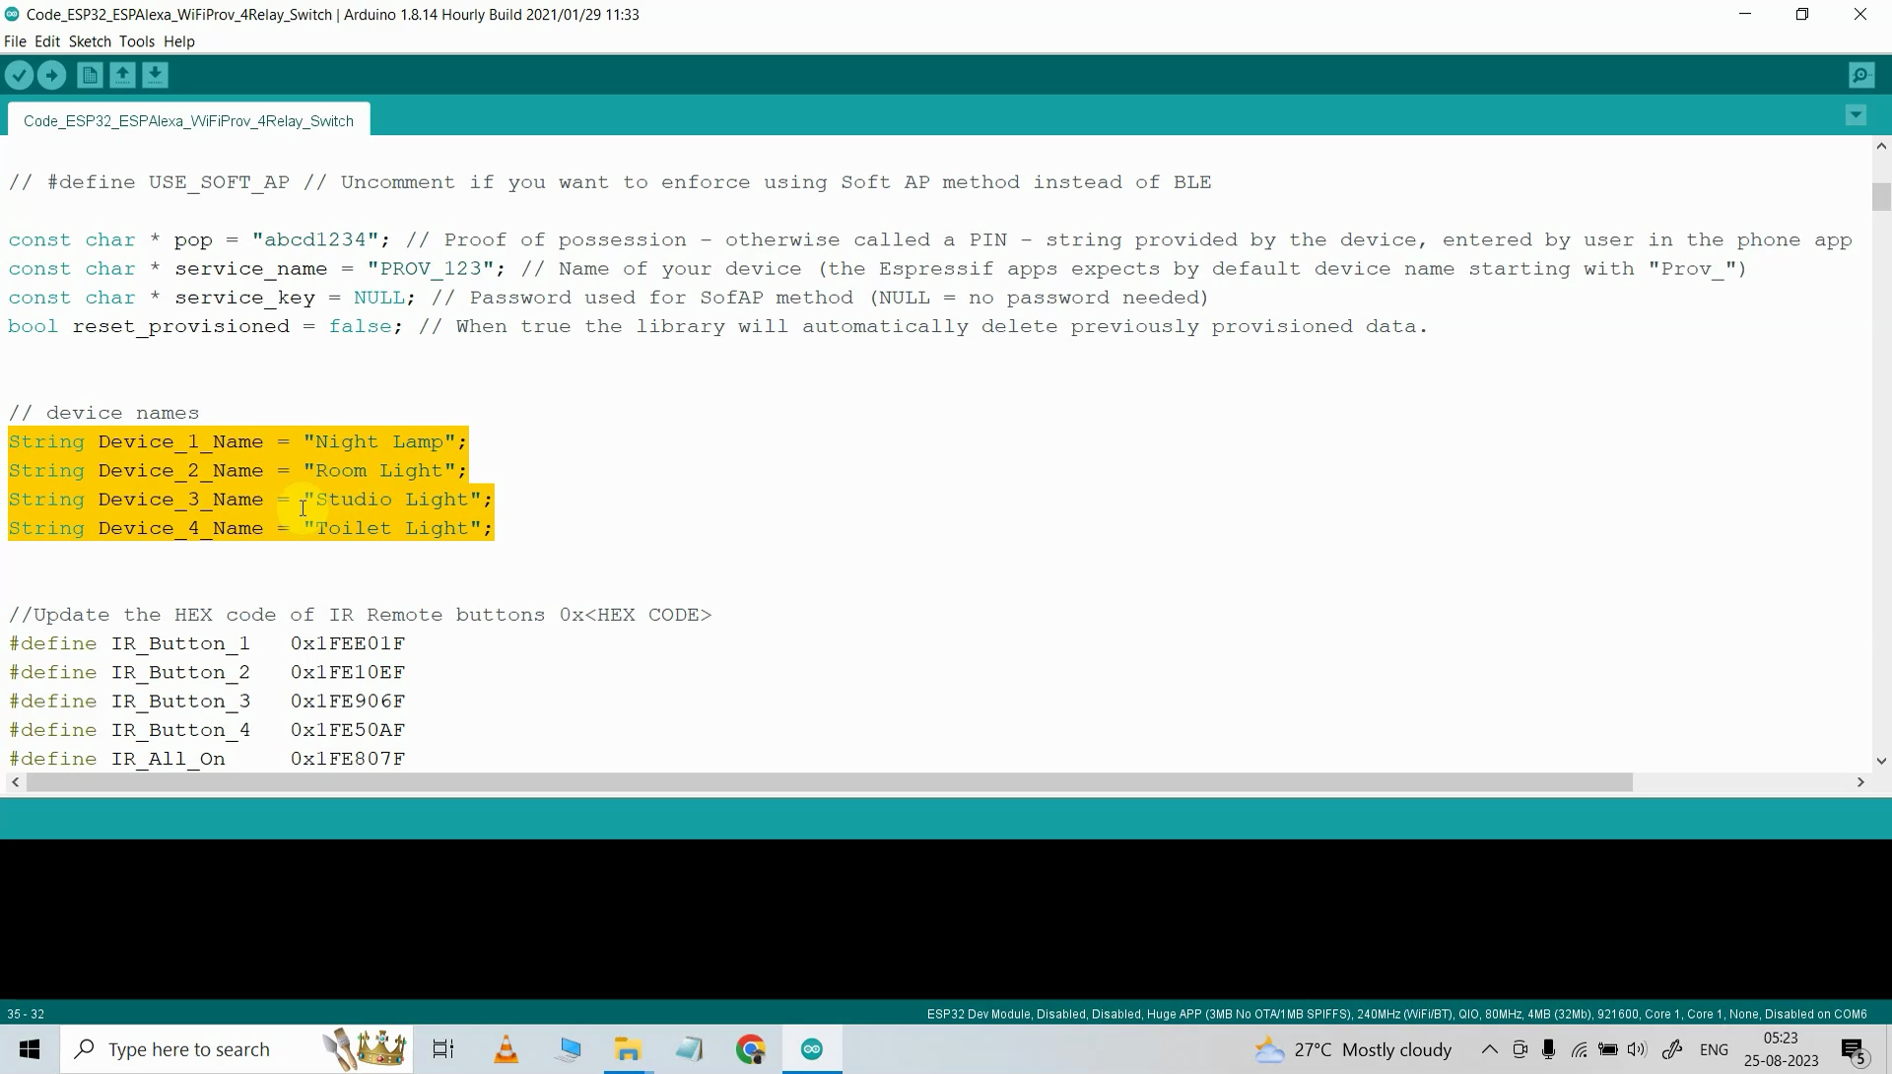Open the Sketch menu
The height and width of the screenshot is (1074, 1892).
point(90,41)
